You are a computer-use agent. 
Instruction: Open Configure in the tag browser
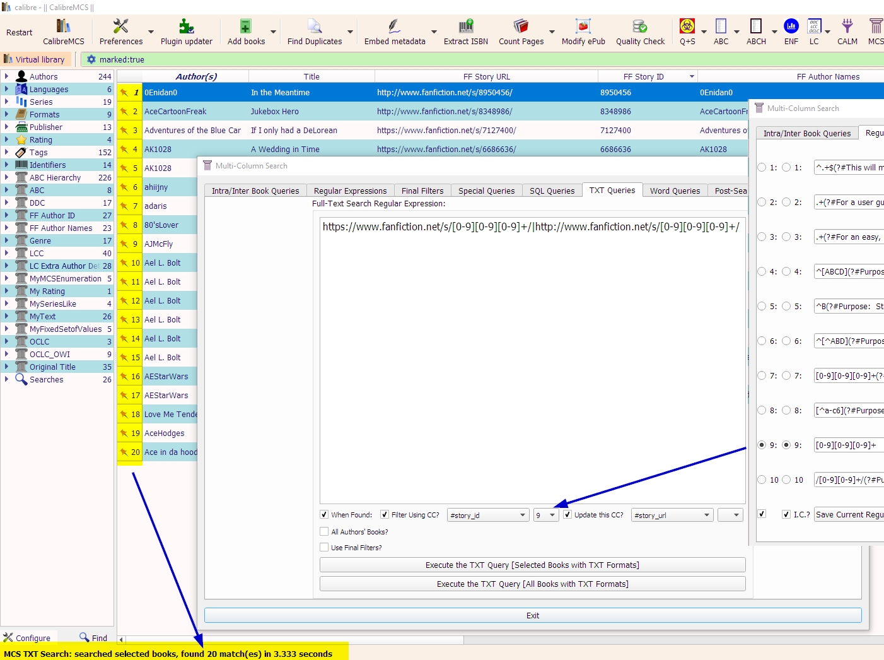(26, 638)
